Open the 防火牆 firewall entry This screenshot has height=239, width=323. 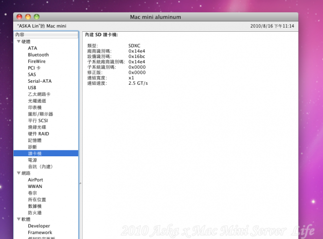tap(35, 213)
